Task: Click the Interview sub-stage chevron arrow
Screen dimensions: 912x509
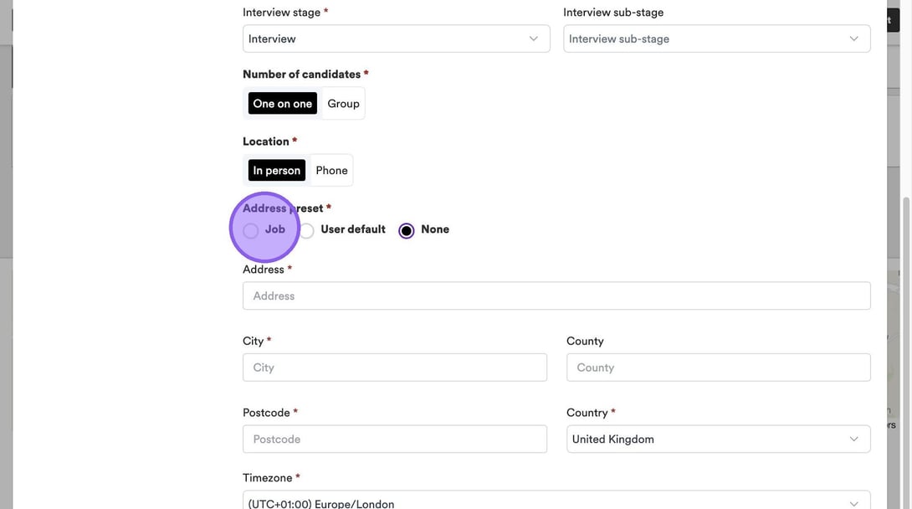Action: coord(853,39)
